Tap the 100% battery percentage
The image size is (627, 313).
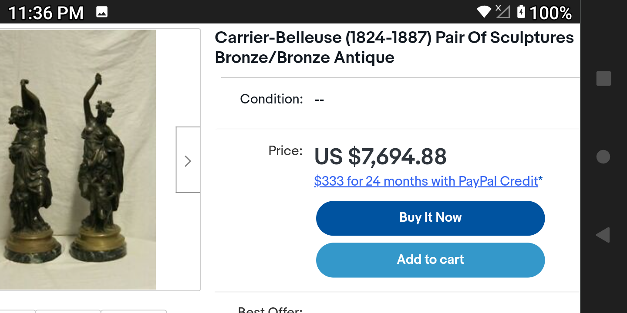coord(550,13)
